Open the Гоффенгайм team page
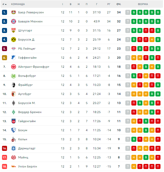 27,58
